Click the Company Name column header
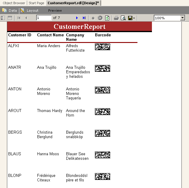The height and width of the screenshot is (188, 189). 75,37
